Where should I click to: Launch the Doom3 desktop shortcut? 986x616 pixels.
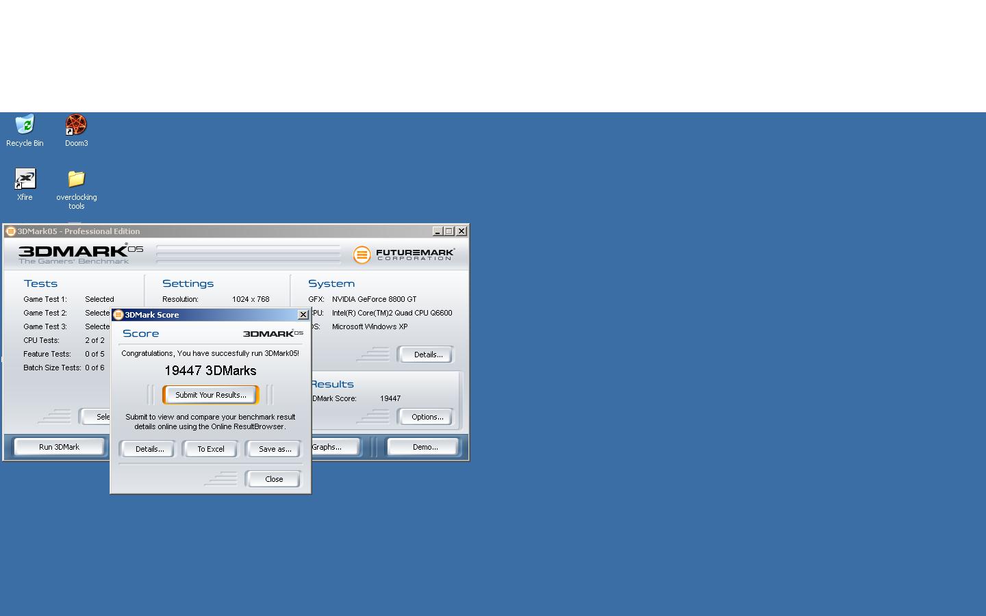coord(76,131)
